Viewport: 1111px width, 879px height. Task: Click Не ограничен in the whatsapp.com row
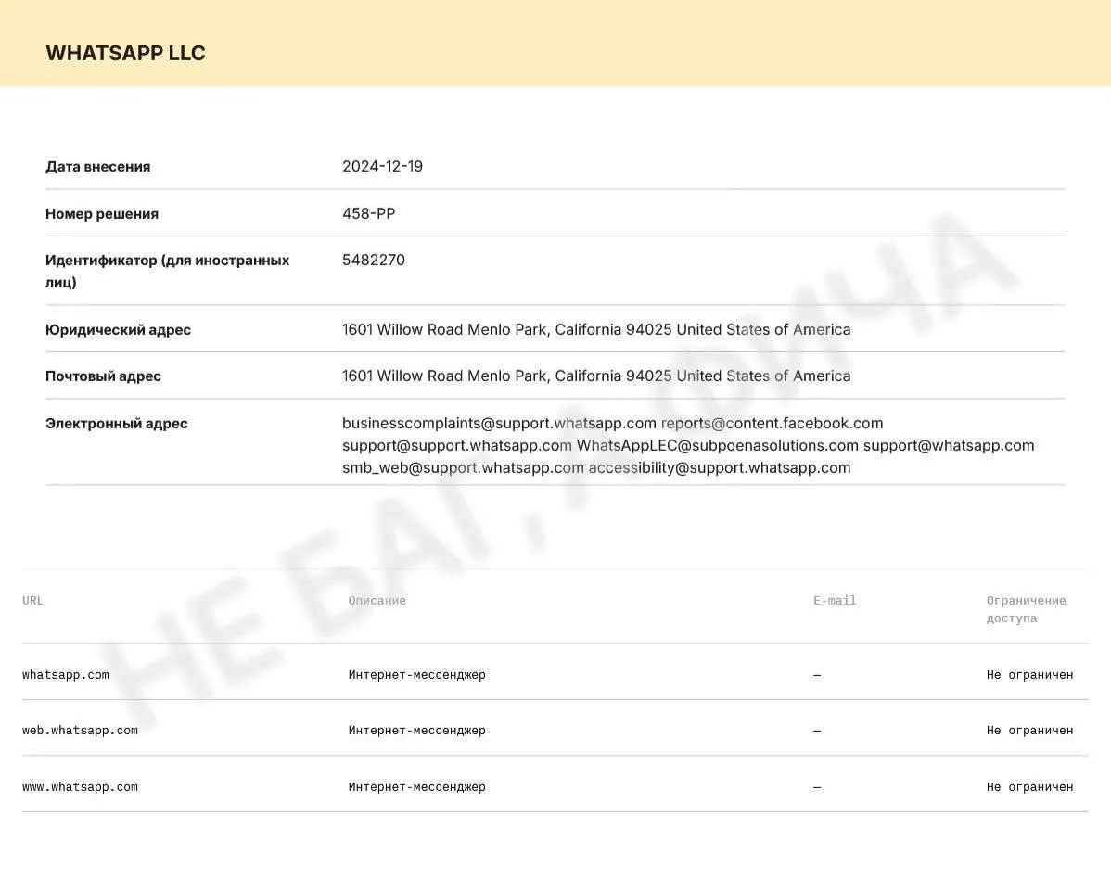pos(1029,675)
